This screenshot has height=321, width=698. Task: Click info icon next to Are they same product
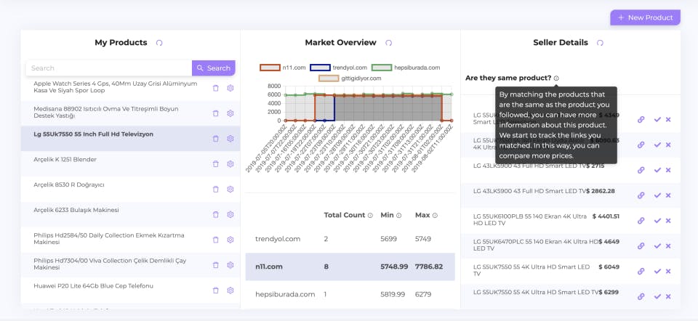pos(556,78)
